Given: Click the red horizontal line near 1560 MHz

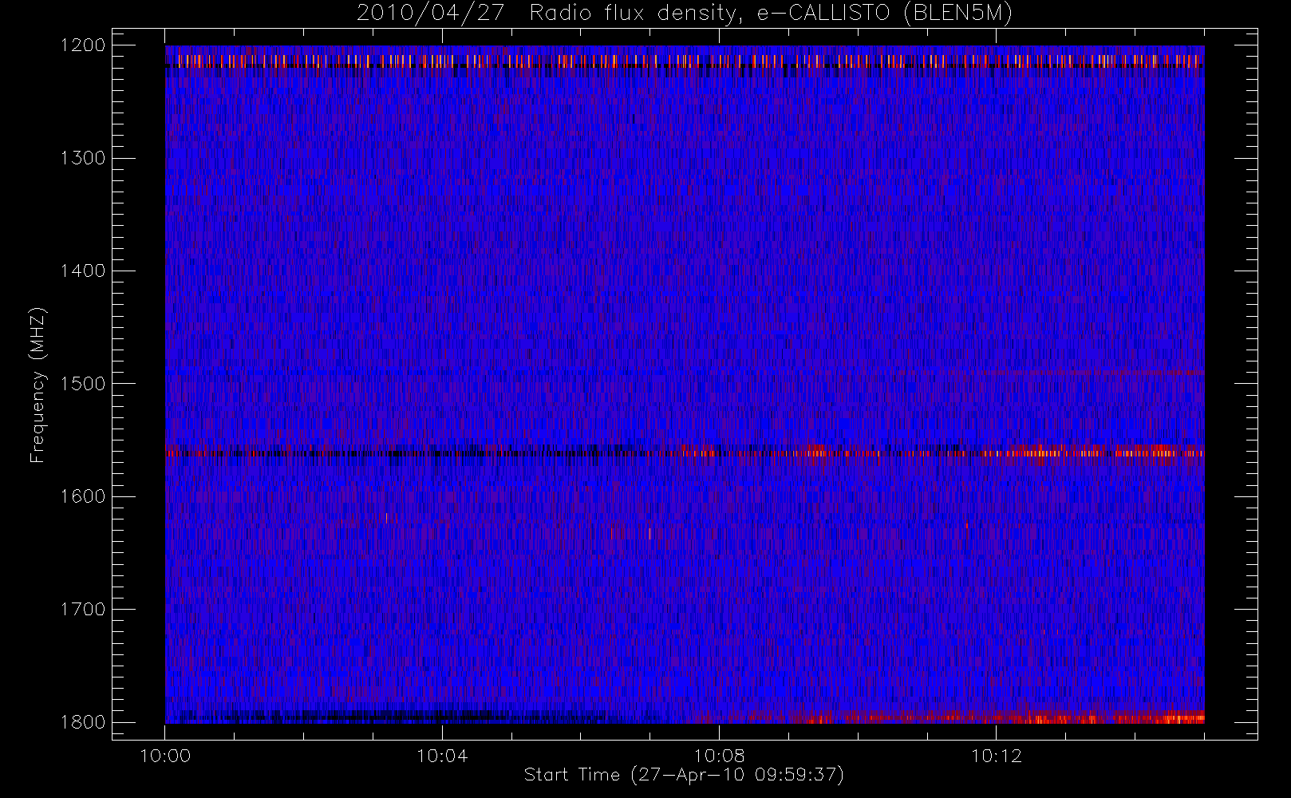Looking at the screenshot, I should (x=685, y=452).
